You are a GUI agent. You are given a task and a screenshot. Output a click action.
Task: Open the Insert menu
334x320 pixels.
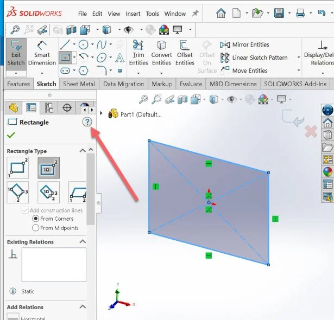click(133, 14)
